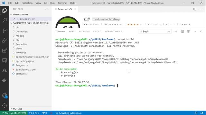
Task: Click forwarded ports indicator in status bar
Action: click(x=44, y=113)
